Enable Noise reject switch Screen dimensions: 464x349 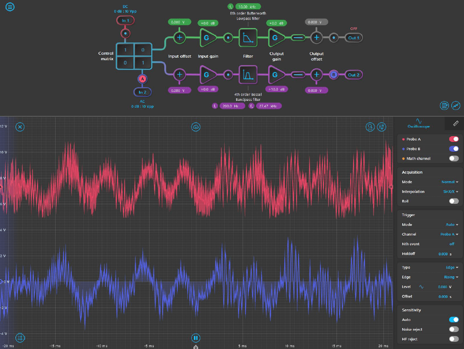click(454, 329)
